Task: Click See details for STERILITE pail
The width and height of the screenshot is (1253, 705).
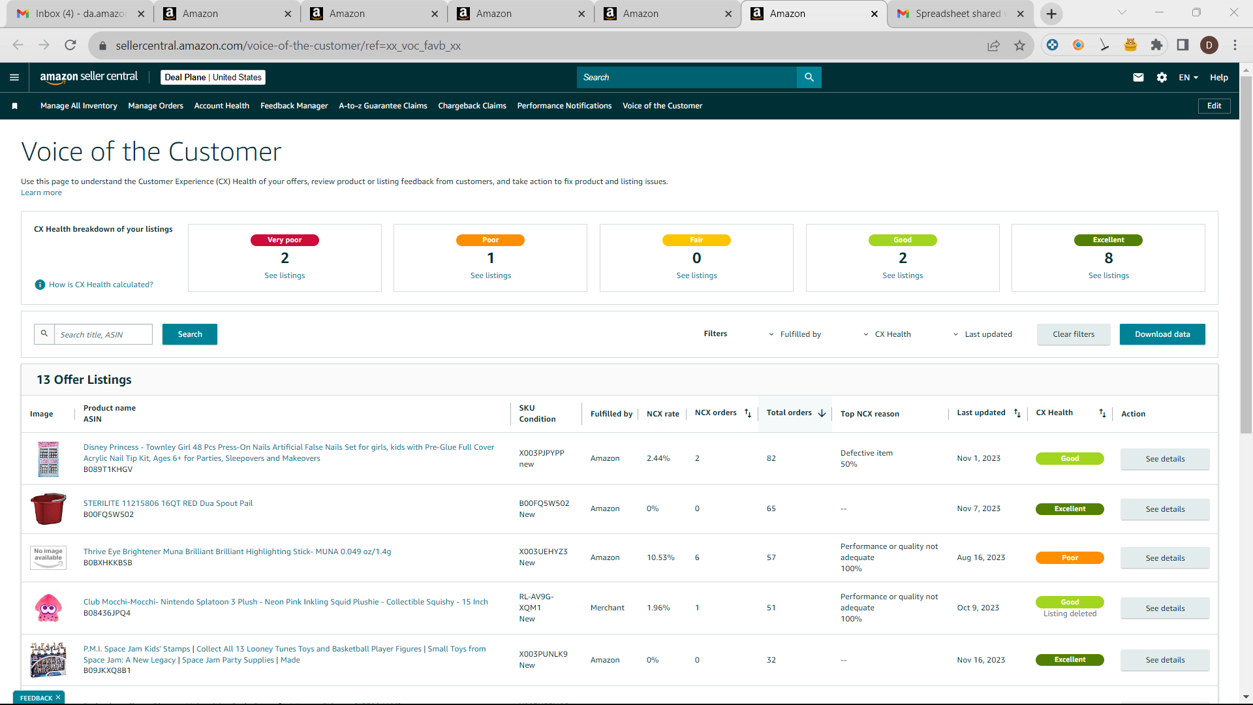Action: (x=1165, y=509)
